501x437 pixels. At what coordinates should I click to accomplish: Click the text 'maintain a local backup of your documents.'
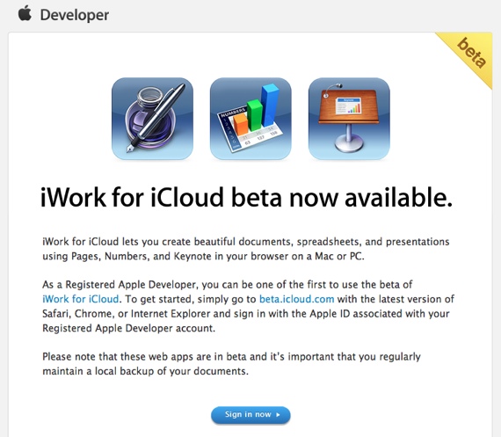pyautogui.click(x=145, y=371)
